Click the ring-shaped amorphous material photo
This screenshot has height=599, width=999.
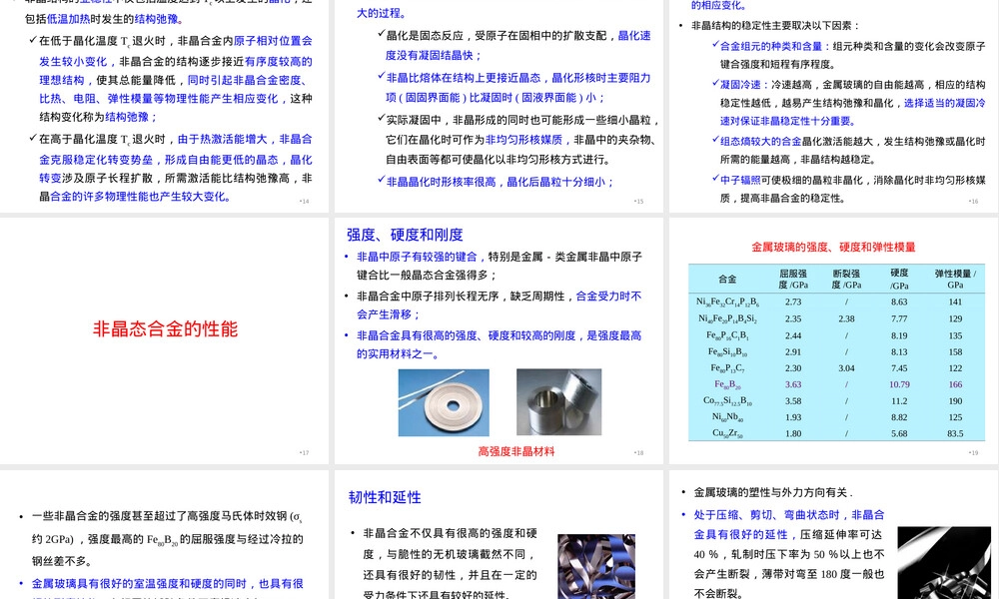tap(444, 402)
